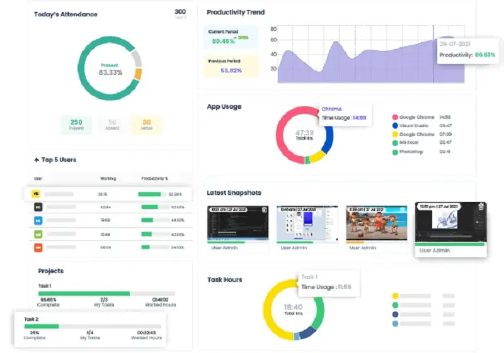Select the Google Chrome pink legend dot
The width and height of the screenshot is (504, 353).
[x=395, y=117]
